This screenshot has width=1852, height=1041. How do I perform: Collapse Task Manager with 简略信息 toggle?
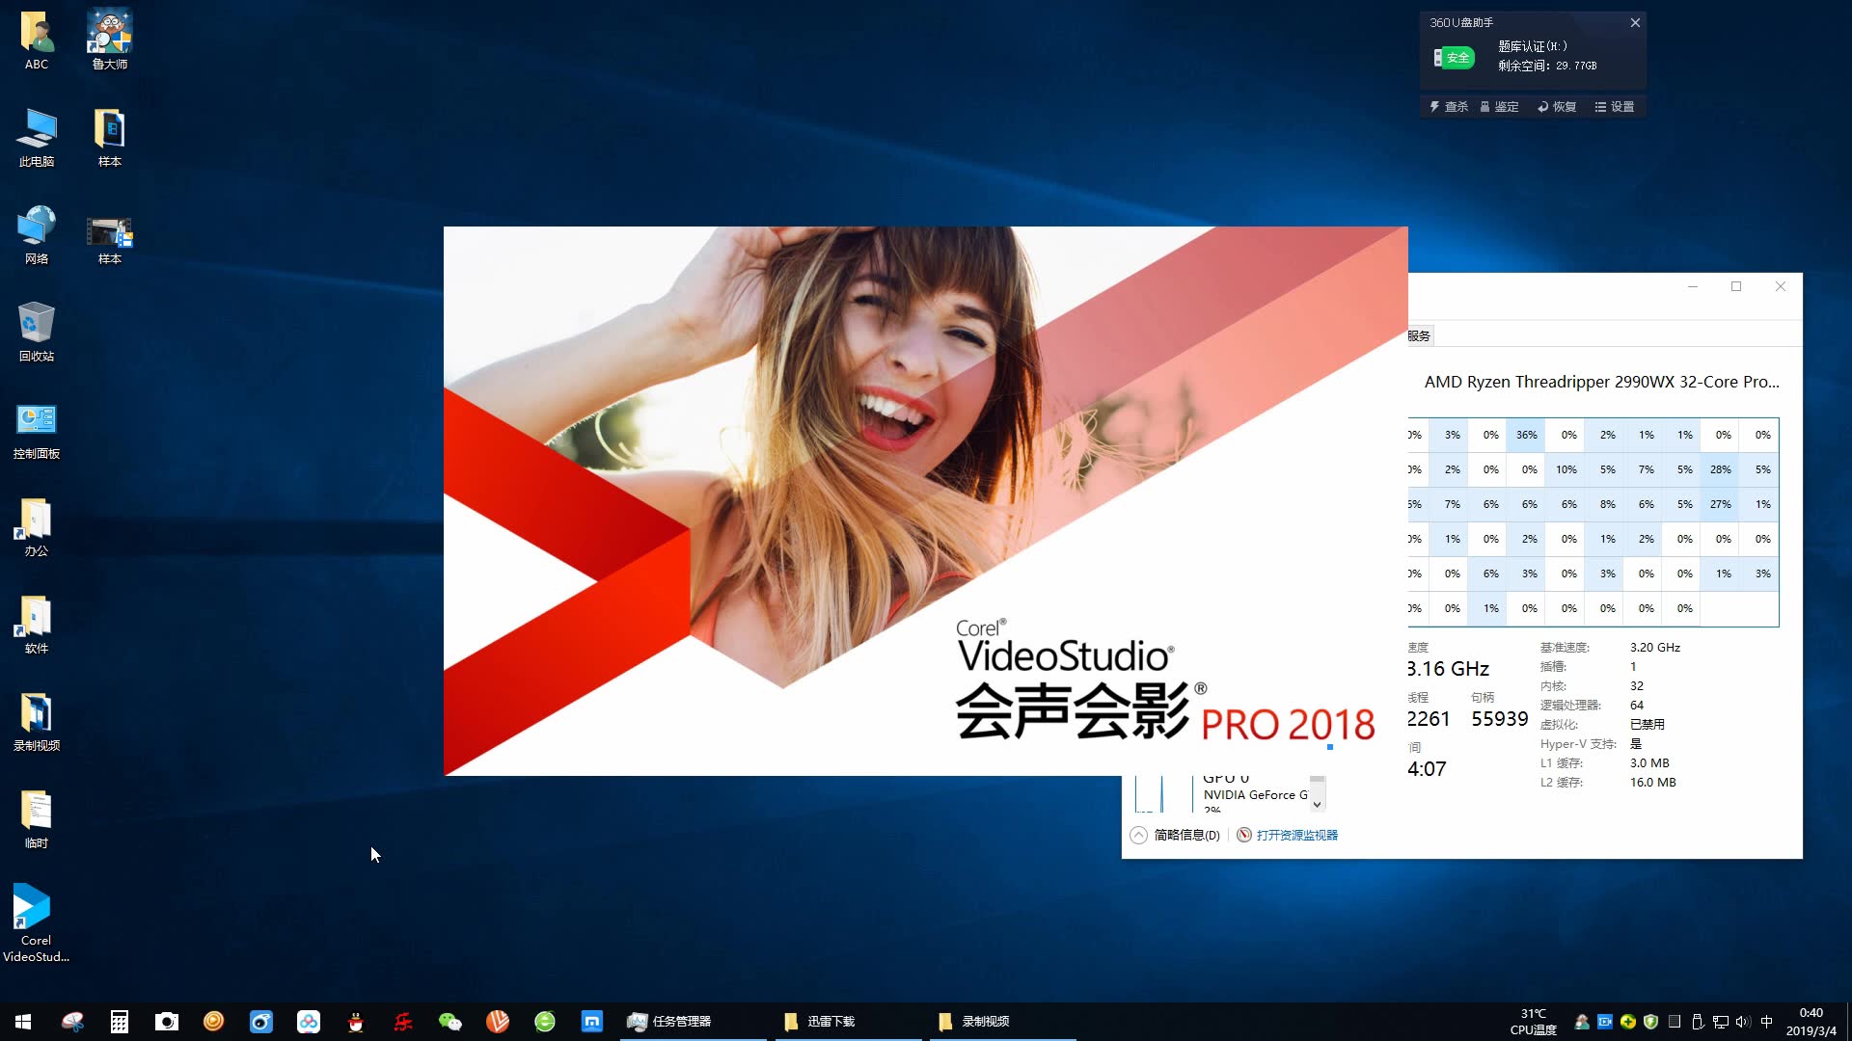point(1176,835)
